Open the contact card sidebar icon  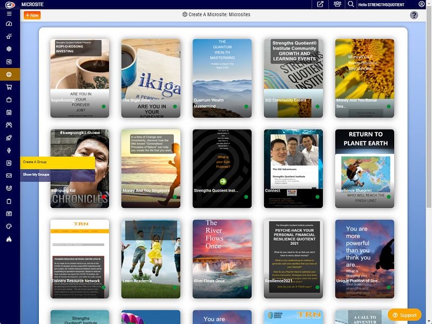[x=9, y=163]
